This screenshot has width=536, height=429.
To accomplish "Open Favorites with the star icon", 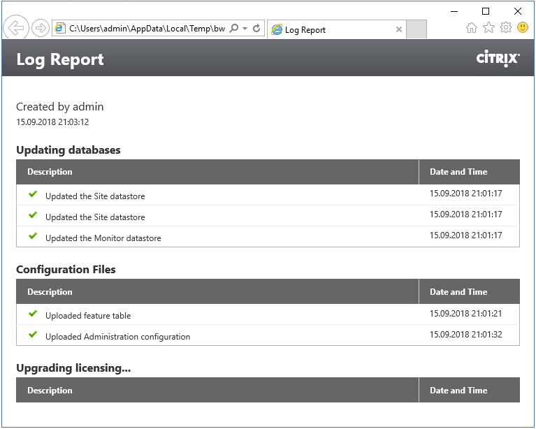I will coord(488,28).
